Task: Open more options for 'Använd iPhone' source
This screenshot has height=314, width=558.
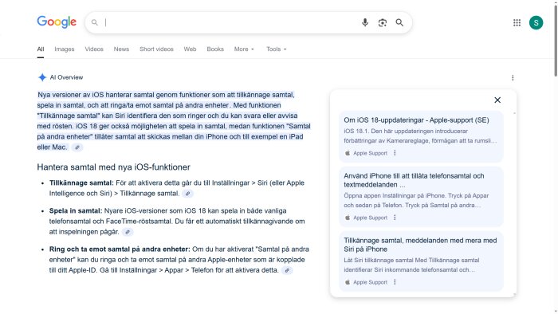Action: click(395, 218)
